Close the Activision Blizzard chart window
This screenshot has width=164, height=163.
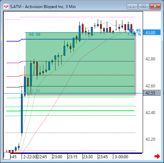pyautogui.click(x=155, y=6)
